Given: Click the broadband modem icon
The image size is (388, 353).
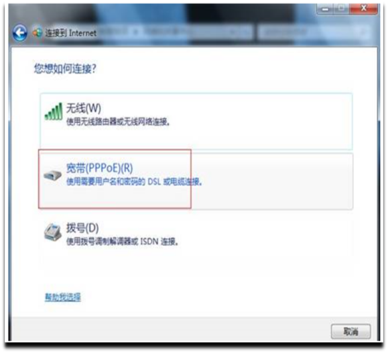Looking at the screenshot, I should pos(53,175).
